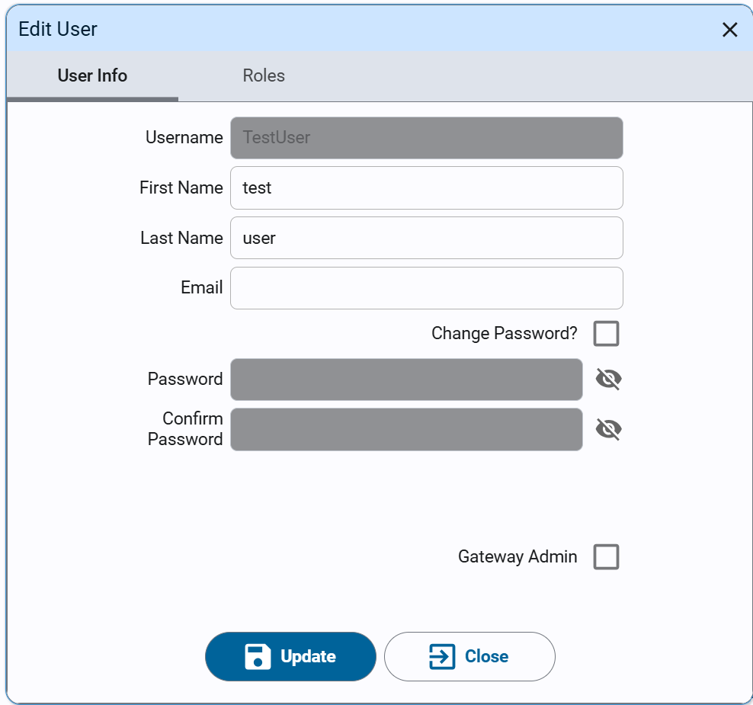Tick the Gateway Admin checkbox
Image resolution: width=753 pixels, height=705 pixels.
click(x=606, y=556)
